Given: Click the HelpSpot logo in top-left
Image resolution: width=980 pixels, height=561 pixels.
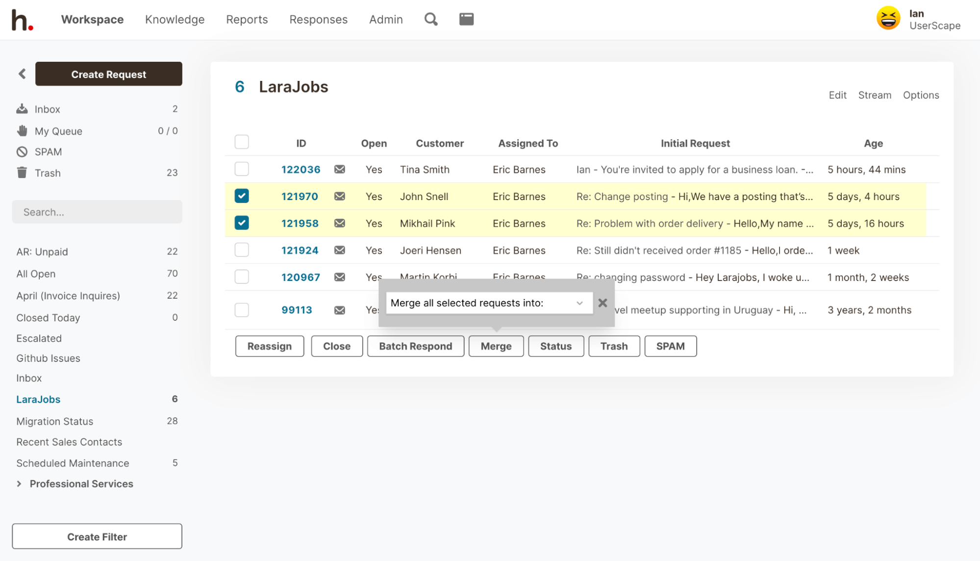Looking at the screenshot, I should coord(22,20).
